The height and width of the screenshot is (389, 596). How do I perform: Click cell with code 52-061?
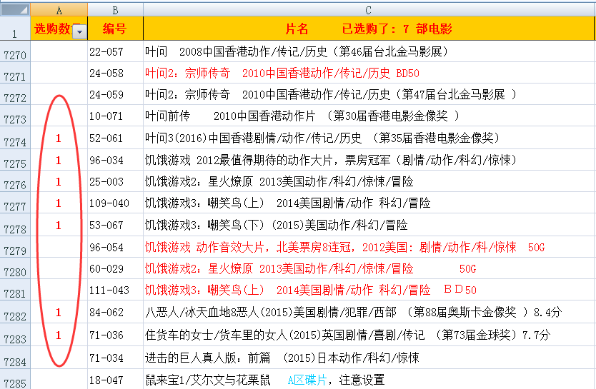click(x=115, y=138)
